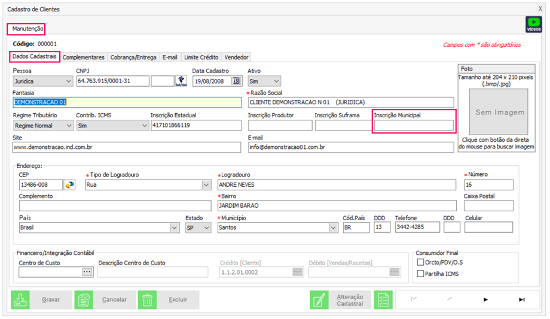Click the CEP address search icon
The image size is (550, 319).
pos(71,185)
